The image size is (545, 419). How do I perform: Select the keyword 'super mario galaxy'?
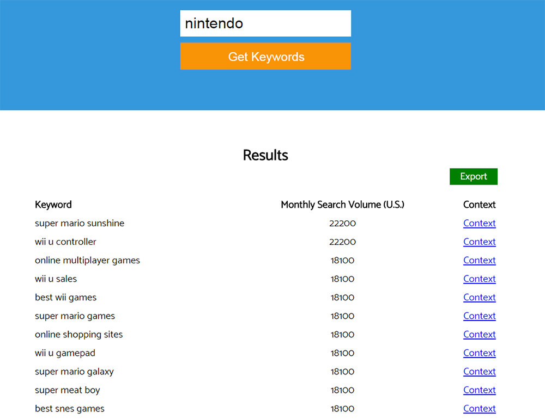[x=74, y=372]
